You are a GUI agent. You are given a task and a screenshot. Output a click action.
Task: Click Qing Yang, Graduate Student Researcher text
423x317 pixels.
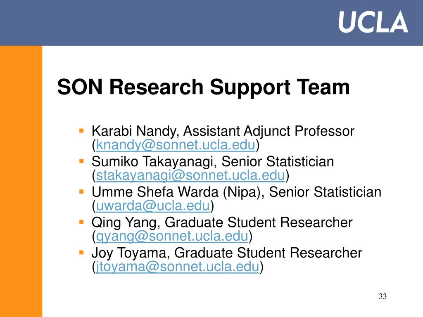click(222, 223)
